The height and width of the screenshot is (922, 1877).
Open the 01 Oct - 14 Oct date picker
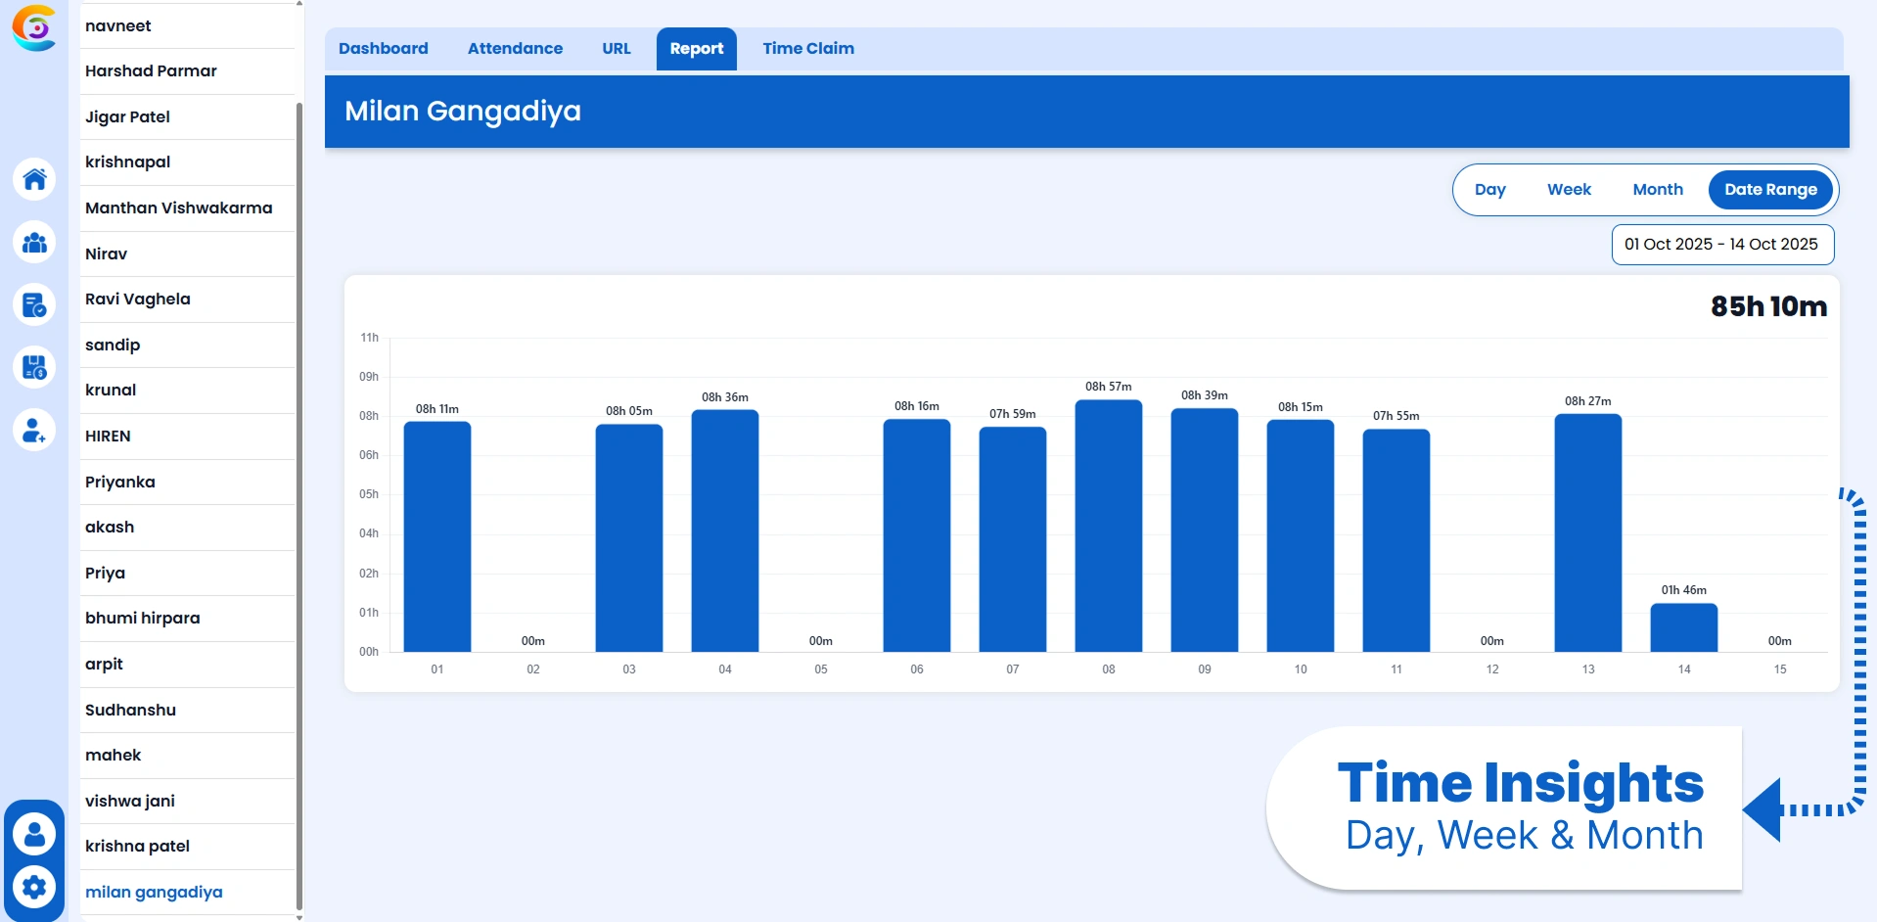1722,245
